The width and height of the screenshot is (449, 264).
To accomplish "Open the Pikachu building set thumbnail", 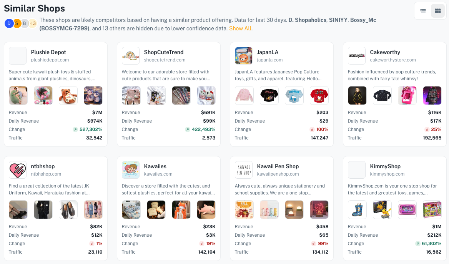I will 382,209.
